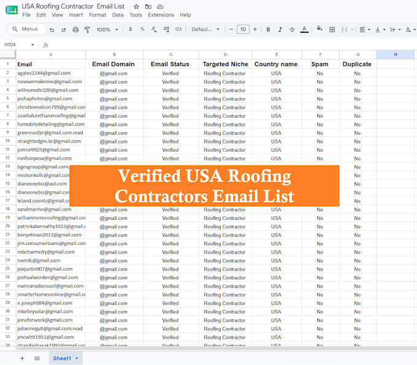
Task: Select the Targeted Niche header cell
Action: 225,64
